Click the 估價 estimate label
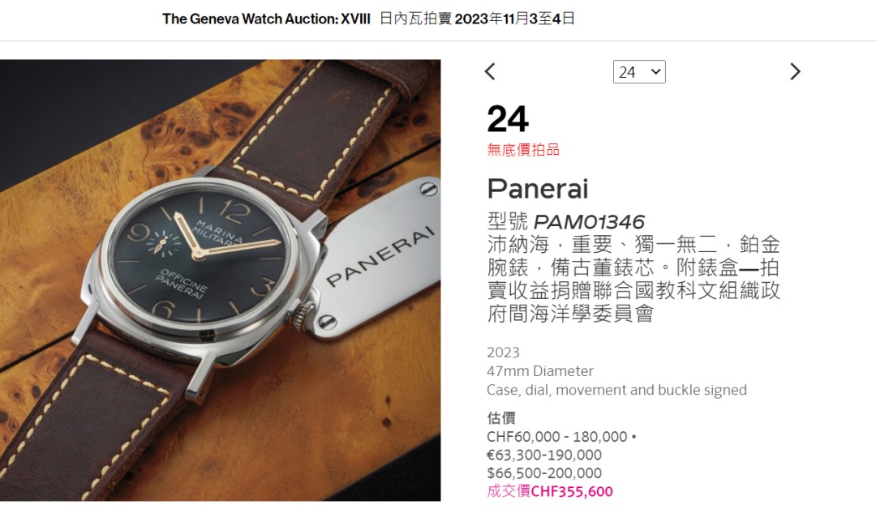The image size is (876, 509). point(501,418)
